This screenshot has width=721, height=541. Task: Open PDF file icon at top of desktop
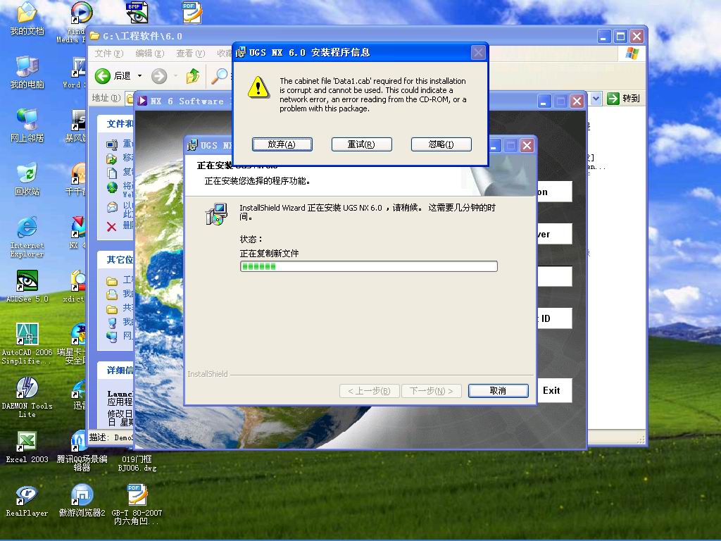point(192,13)
